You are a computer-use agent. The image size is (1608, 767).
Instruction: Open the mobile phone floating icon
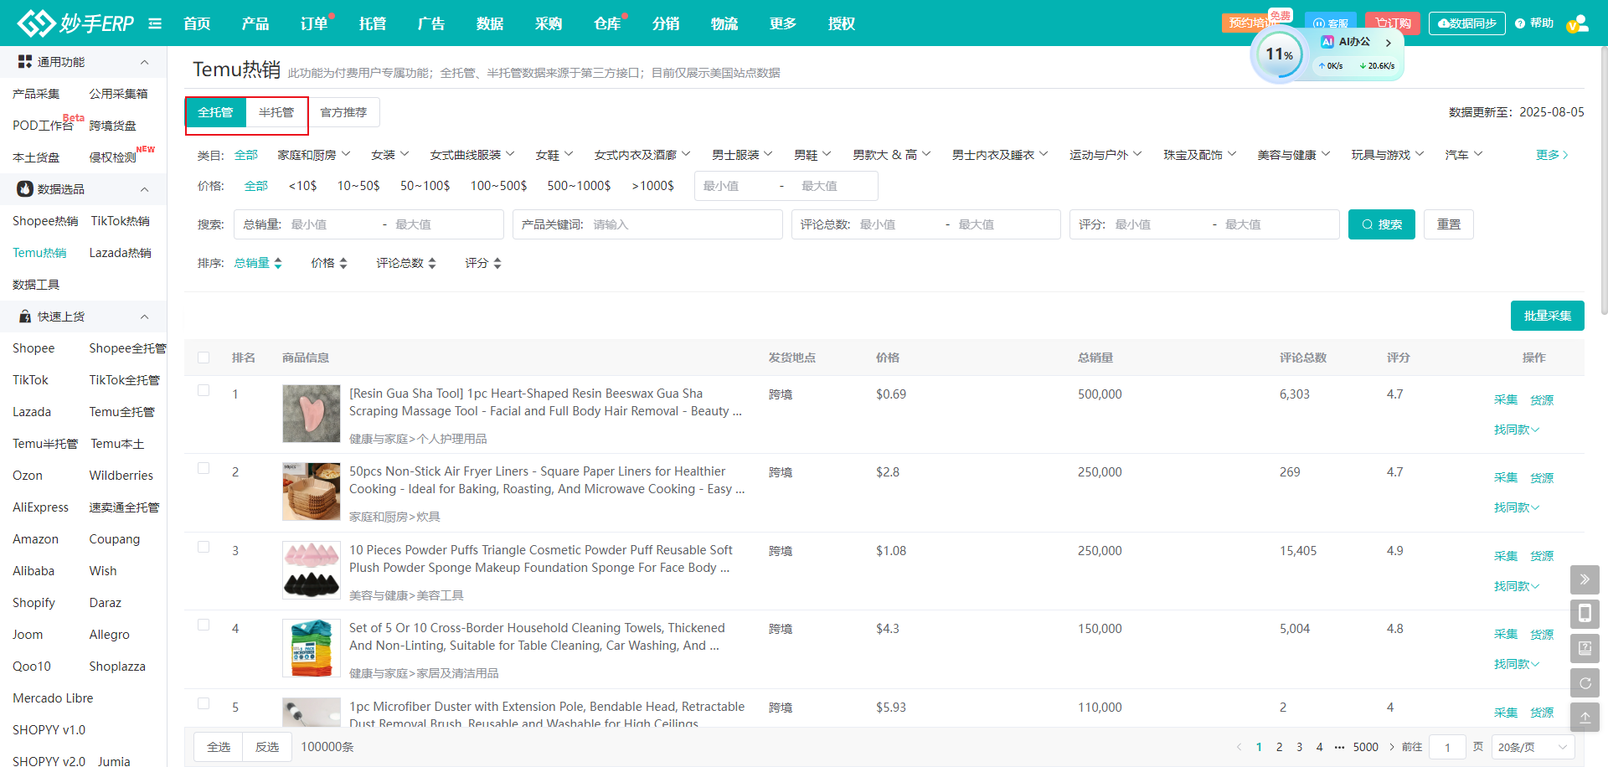[x=1585, y=614]
